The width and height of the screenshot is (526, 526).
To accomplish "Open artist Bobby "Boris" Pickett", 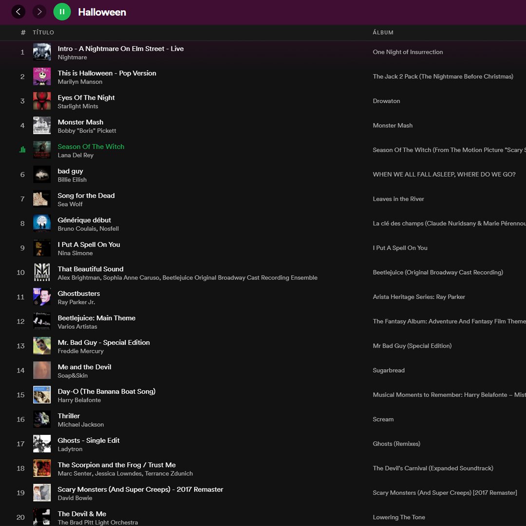I will click(x=87, y=131).
